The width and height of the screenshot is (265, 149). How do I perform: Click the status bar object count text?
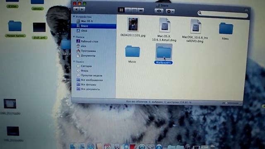point(159,102)
